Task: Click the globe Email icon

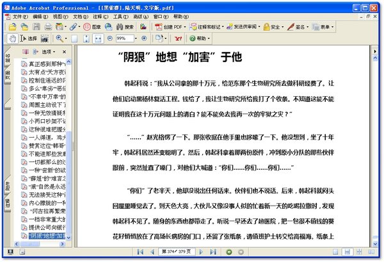Action: click(x=109, y=27)
